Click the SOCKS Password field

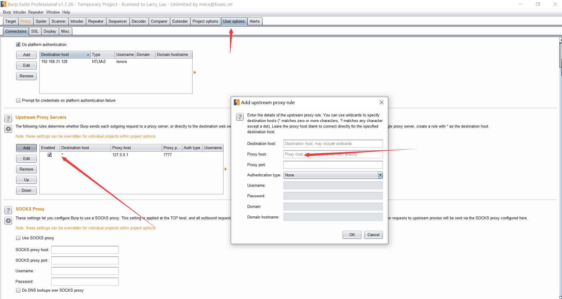(x=85, y=281)
